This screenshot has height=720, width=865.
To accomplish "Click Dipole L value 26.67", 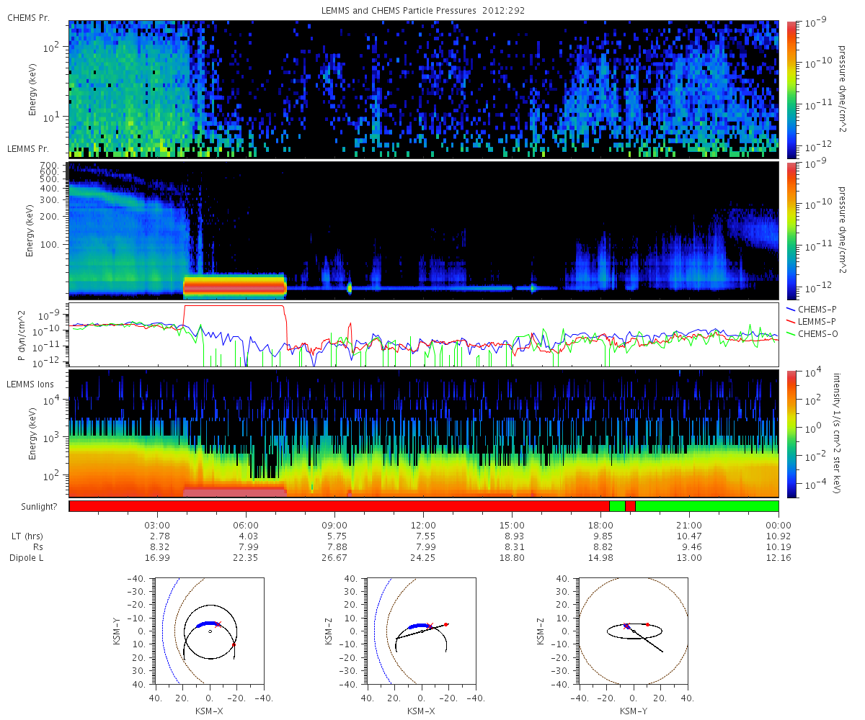I will pyautogui.click(x=334, y=558).
